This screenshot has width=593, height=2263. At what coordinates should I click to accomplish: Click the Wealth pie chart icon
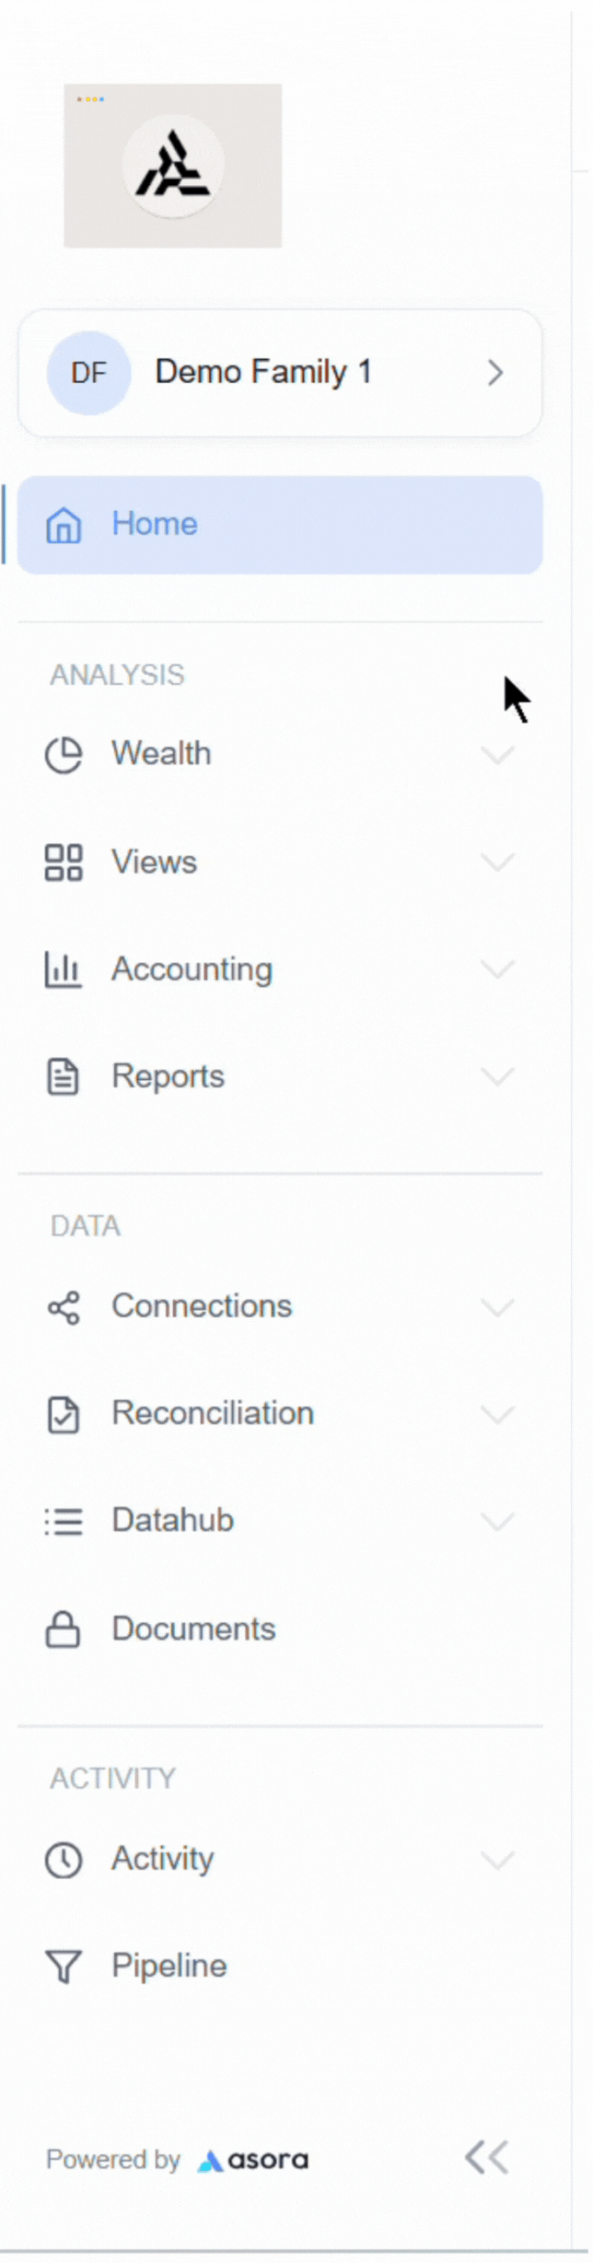coord(64,756)
